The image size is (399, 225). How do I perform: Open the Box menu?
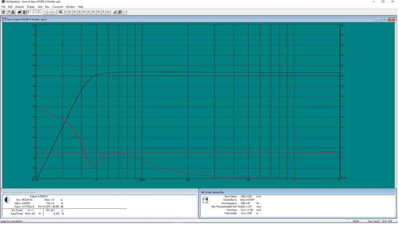[47, 7]
